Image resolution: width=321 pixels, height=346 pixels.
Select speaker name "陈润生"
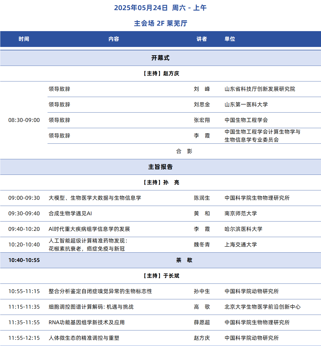coord(202,198)
